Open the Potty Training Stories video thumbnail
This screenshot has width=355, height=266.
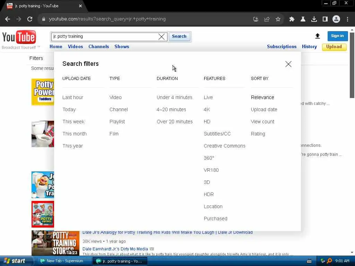point(55,243)
